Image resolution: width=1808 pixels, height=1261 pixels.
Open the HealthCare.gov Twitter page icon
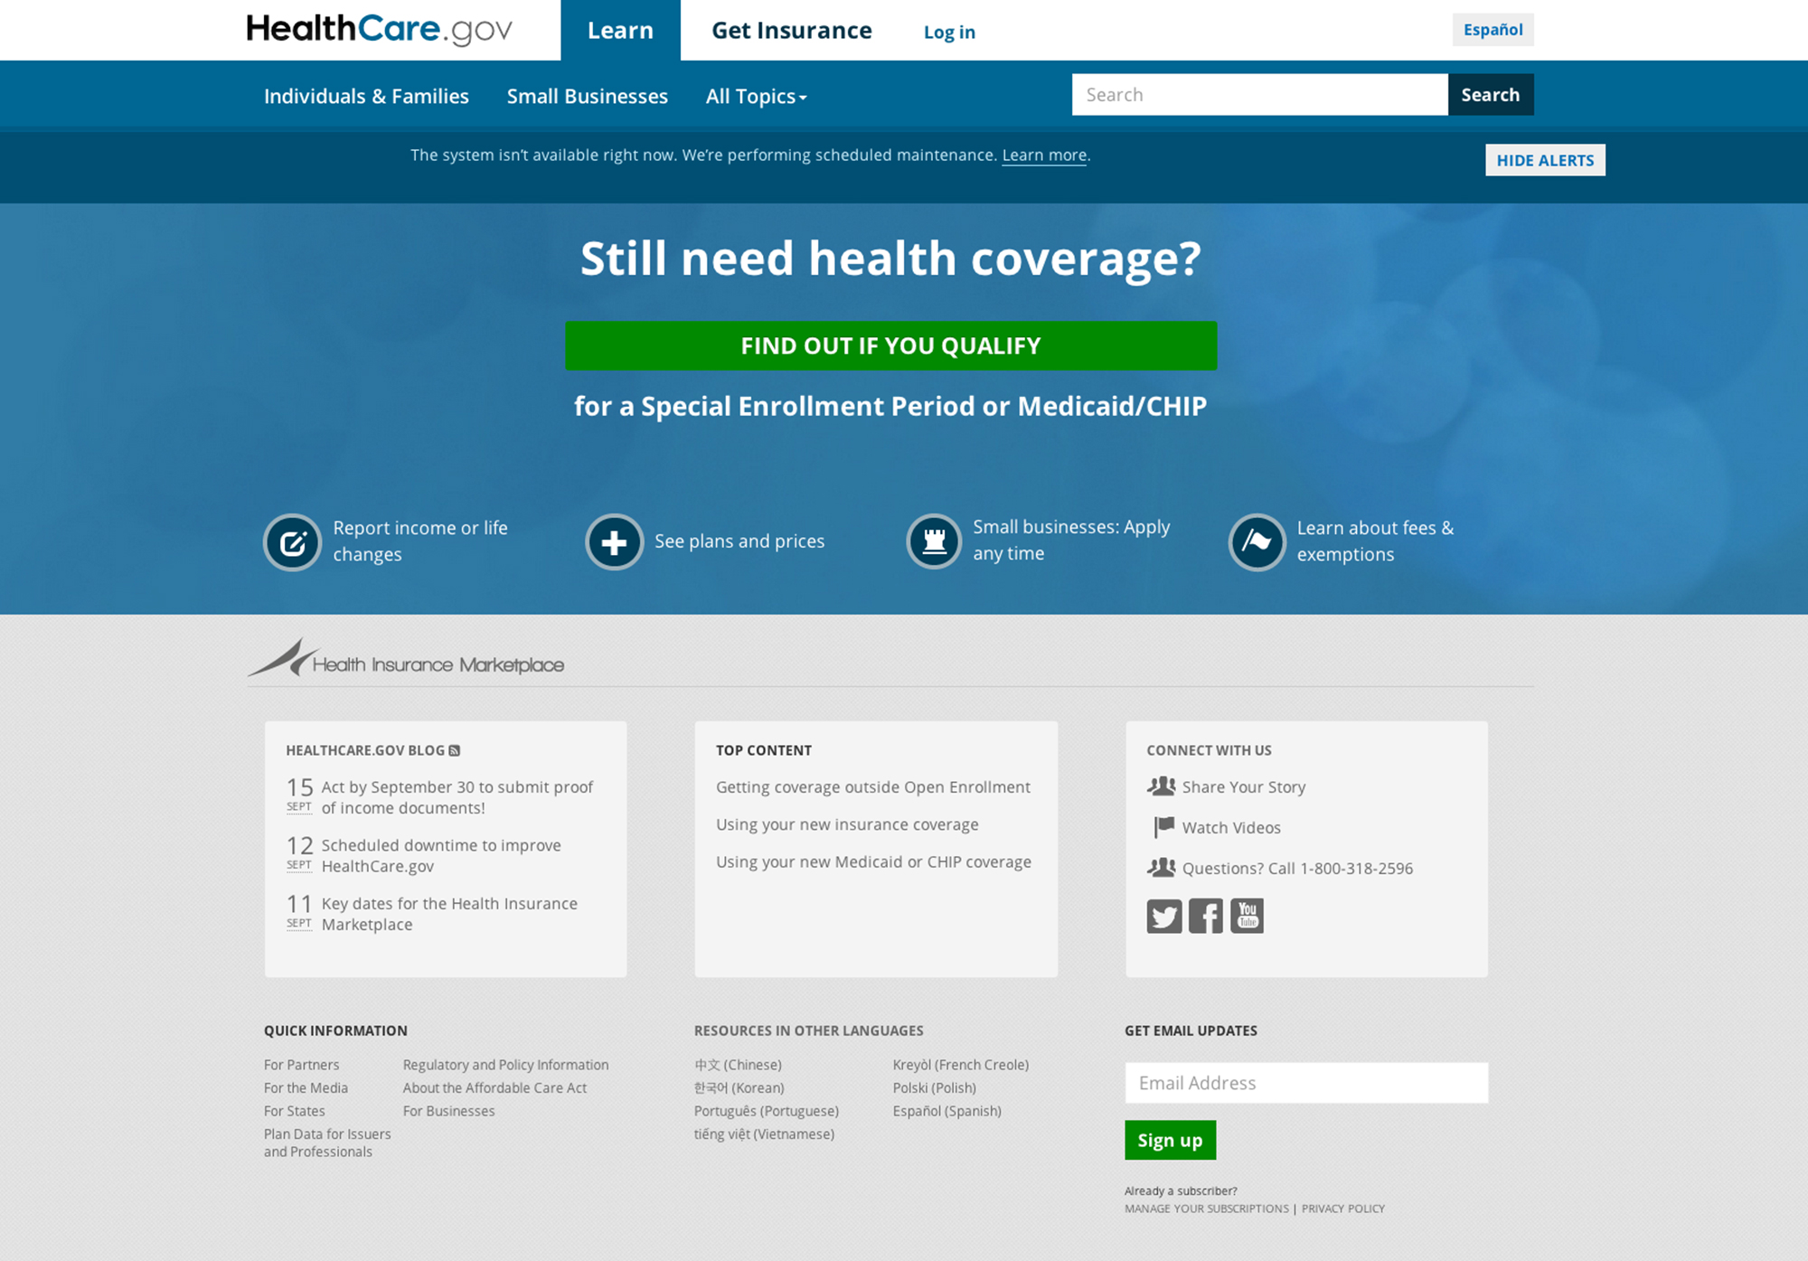[x=1164, y=916]
